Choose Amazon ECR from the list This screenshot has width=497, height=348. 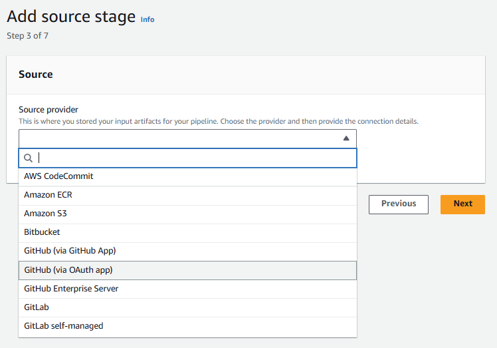coord(187,195)
